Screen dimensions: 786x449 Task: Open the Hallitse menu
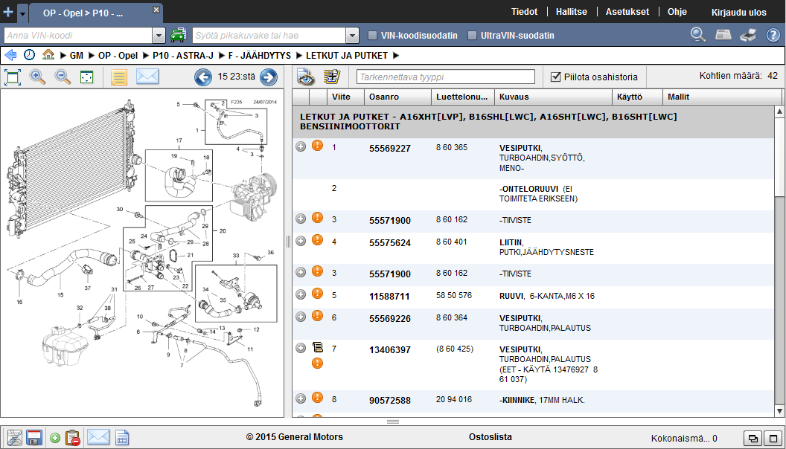coord(571,11)
